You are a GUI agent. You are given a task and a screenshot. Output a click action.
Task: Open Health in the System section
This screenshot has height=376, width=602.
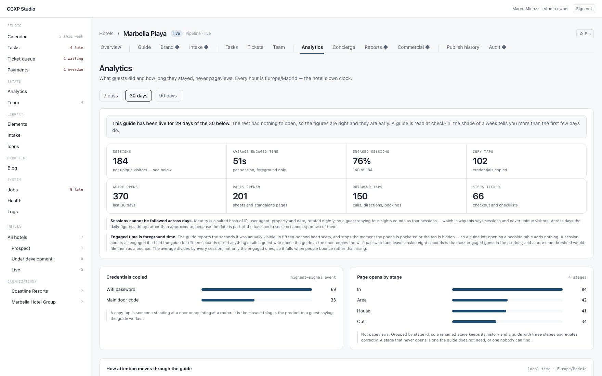[45, 201]
